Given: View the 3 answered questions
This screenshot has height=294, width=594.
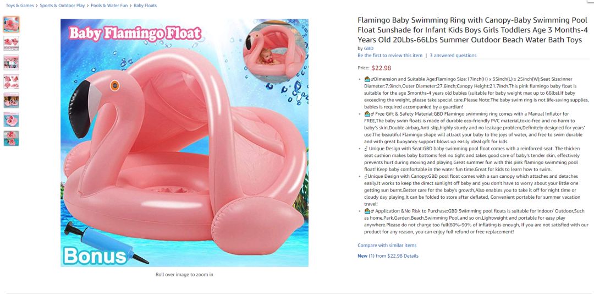Looking at the screenshot, I should pos(453,56).
